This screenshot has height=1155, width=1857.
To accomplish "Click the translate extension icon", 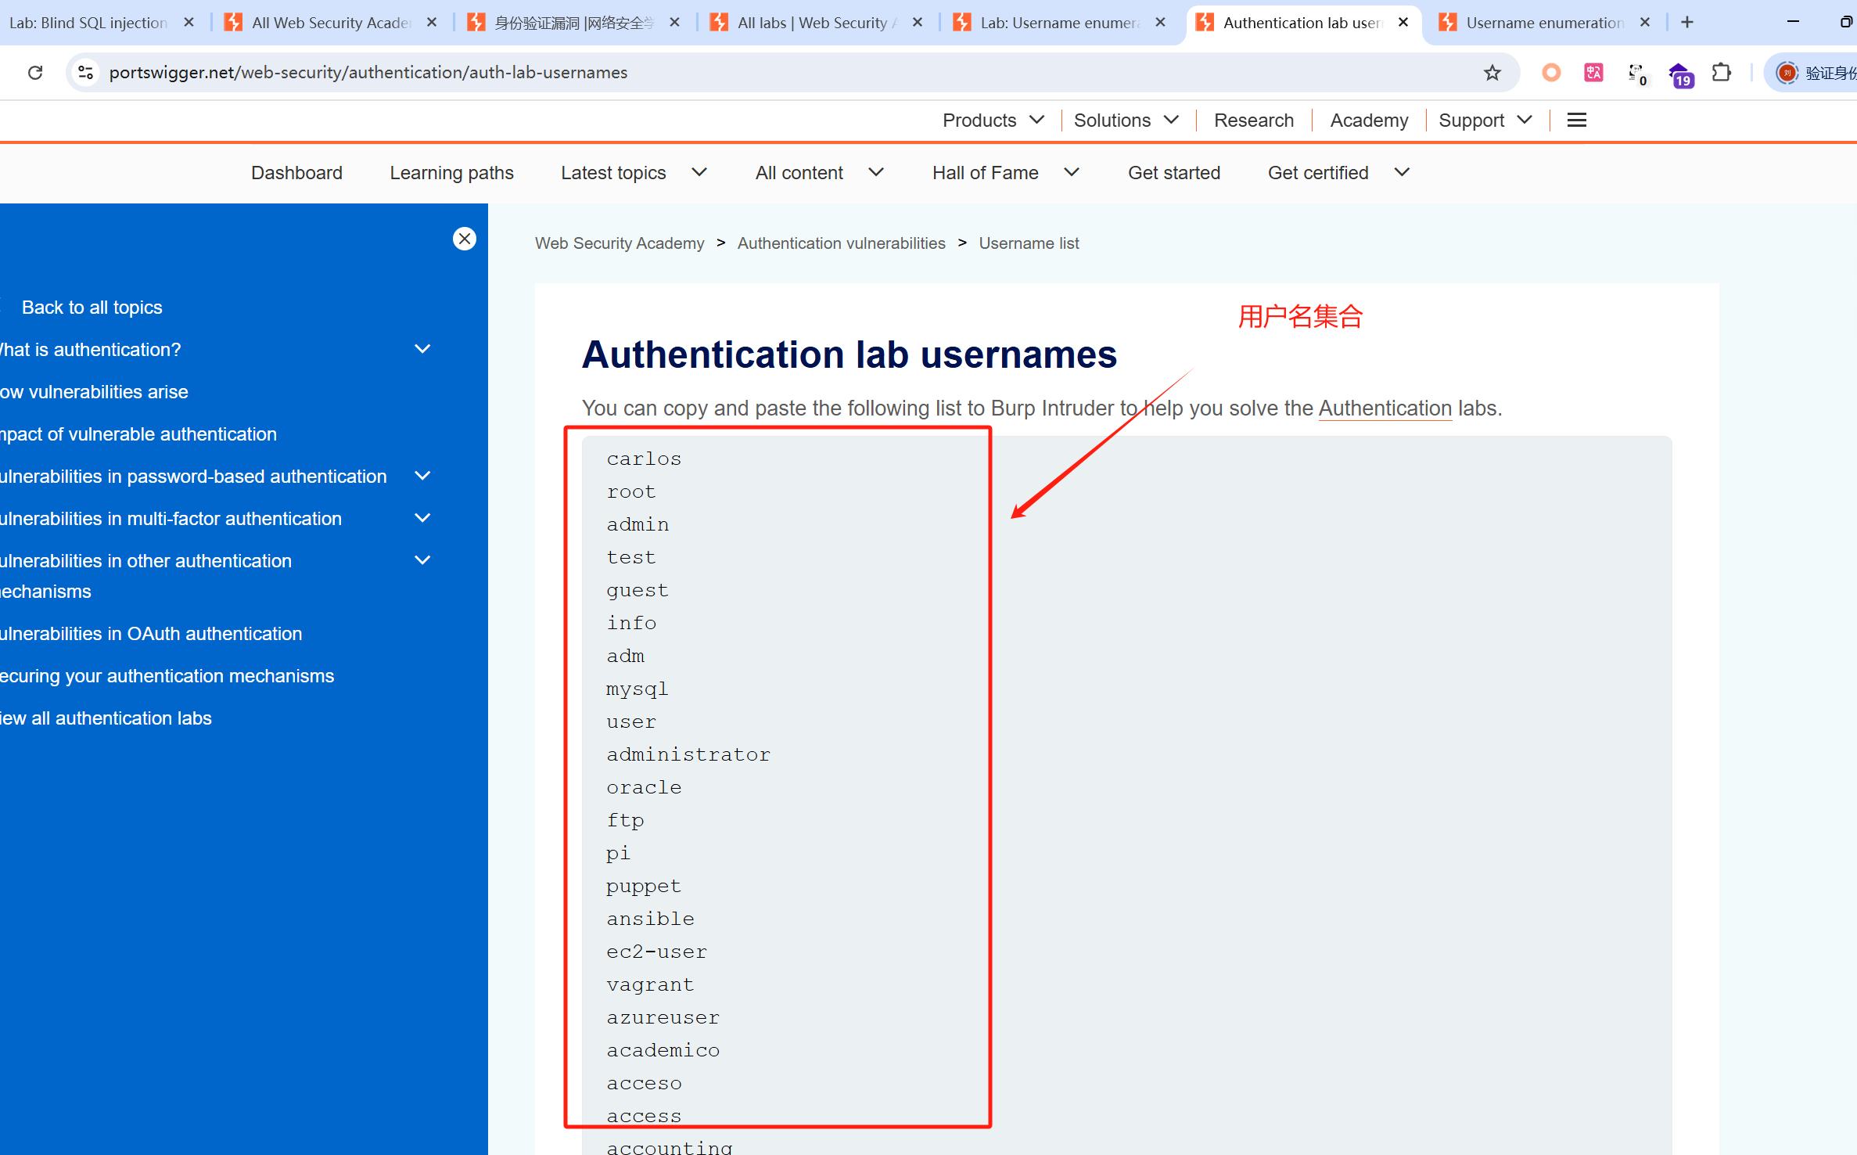I will click(1593, 73).
